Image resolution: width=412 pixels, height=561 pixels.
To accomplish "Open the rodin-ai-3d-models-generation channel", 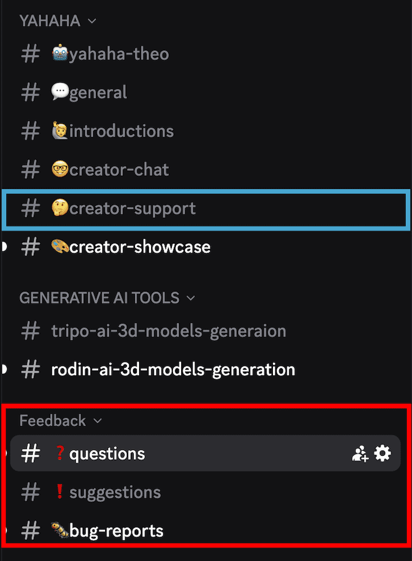I will [172, 370].
